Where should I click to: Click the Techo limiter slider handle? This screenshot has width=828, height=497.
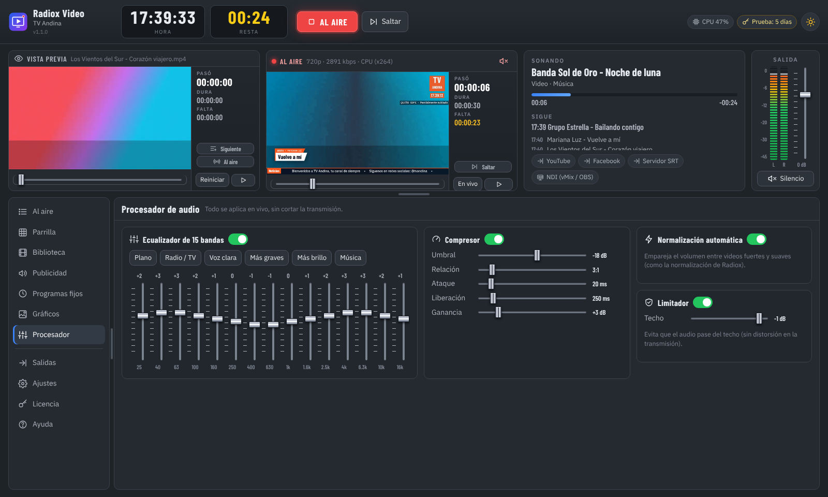tap(759, 318)
